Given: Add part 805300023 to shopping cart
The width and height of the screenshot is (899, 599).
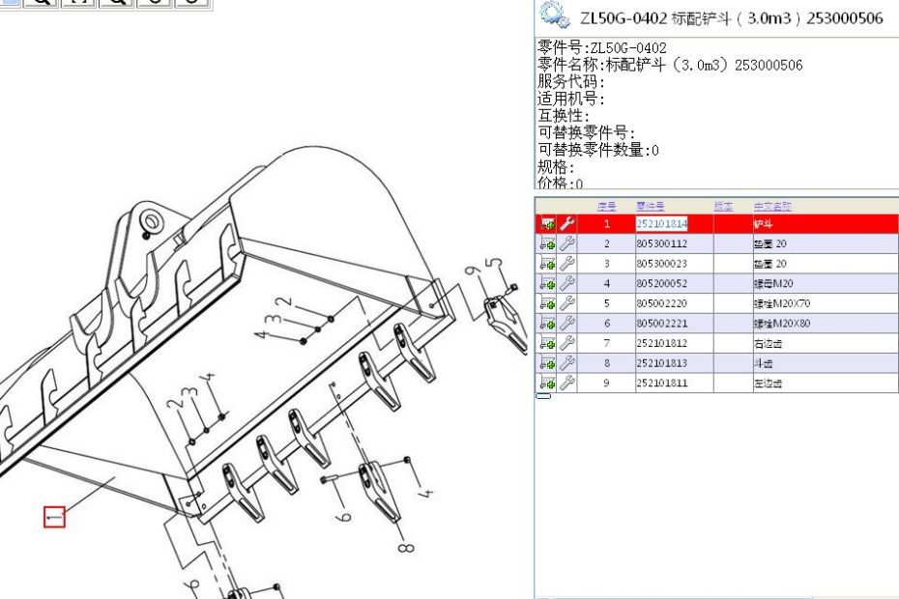Looking at the screenshot, I should point(547,264).
